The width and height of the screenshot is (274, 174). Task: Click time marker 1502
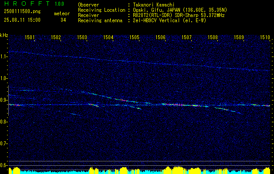(x=56, y=37)
